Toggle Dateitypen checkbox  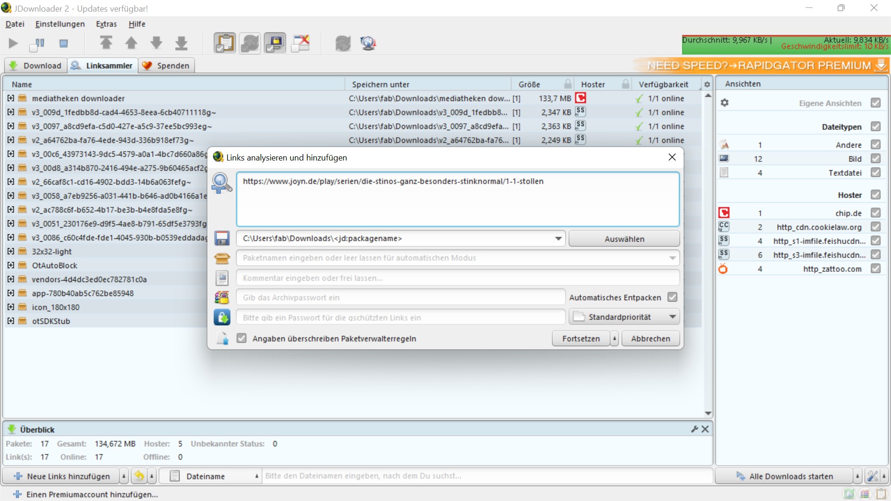coord(876,126)
